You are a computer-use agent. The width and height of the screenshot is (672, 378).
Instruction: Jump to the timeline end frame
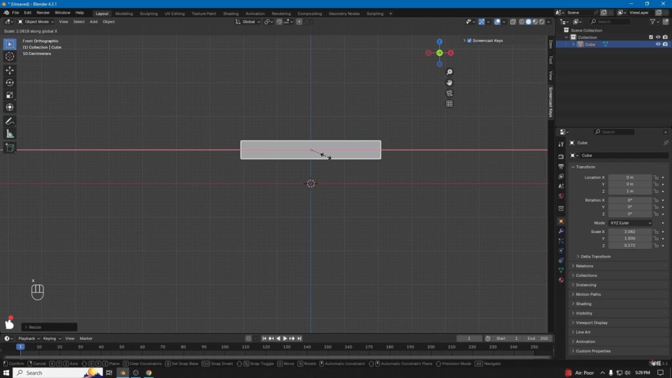click(299, 339)
